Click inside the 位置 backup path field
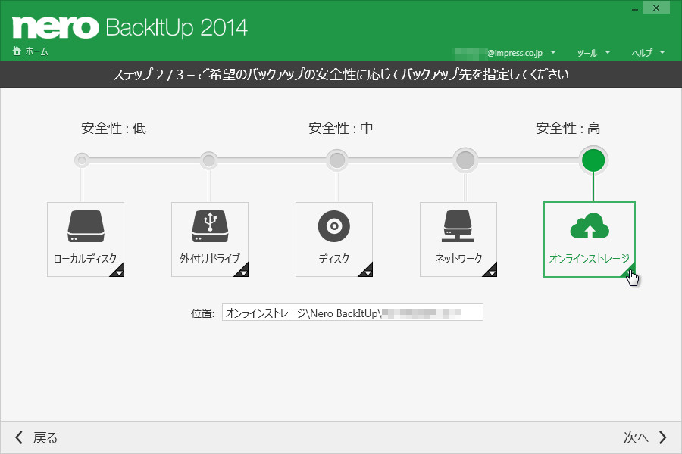682x454 pixels. [352, 312]
